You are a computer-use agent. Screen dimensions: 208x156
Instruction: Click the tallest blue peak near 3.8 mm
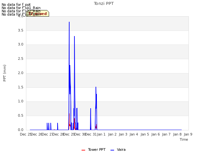[x=69, y=22]
